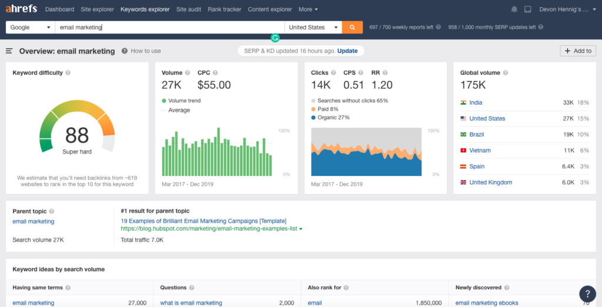Expand the HubSpot URL dropdown arrow

pyautogui.click(x=301, y=229)
